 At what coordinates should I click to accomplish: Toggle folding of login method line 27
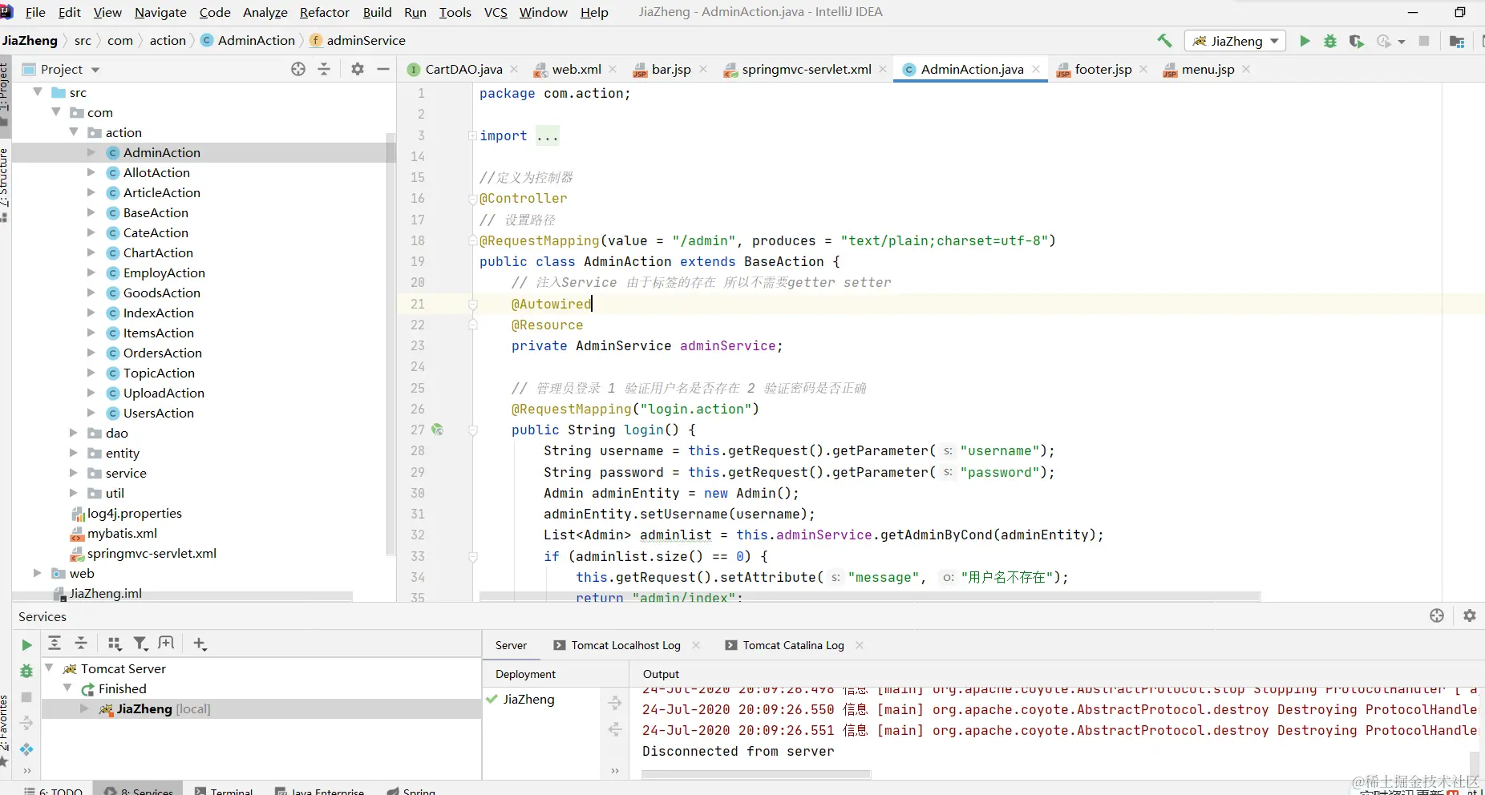point(472,430)
